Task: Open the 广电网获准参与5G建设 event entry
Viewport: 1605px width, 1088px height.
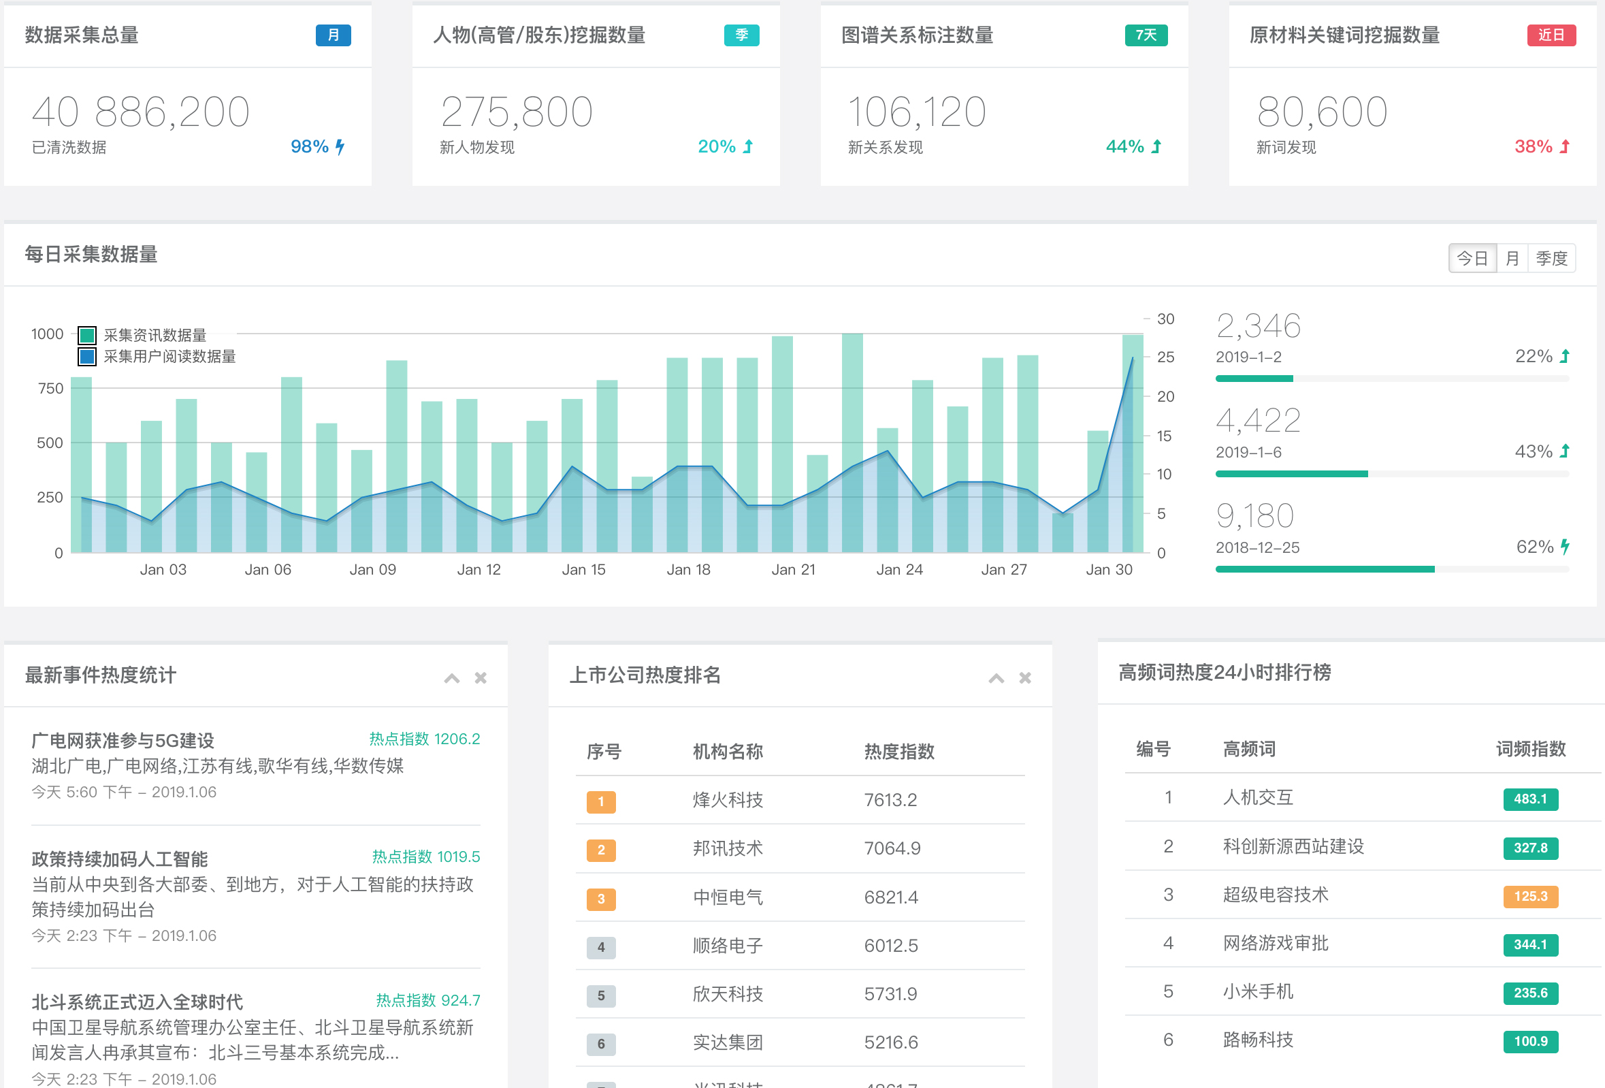Action: [x=123, y=741]
